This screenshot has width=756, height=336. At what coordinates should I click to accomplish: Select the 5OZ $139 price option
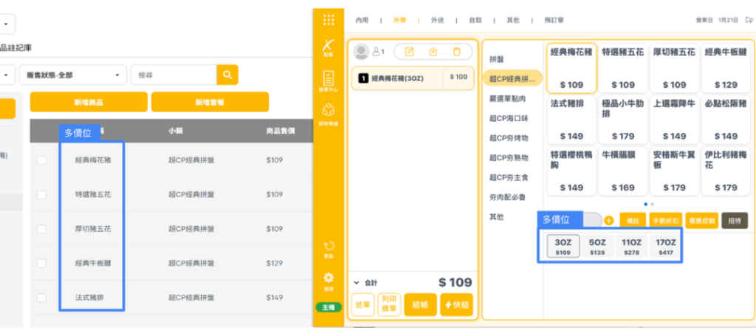(597, 247)
